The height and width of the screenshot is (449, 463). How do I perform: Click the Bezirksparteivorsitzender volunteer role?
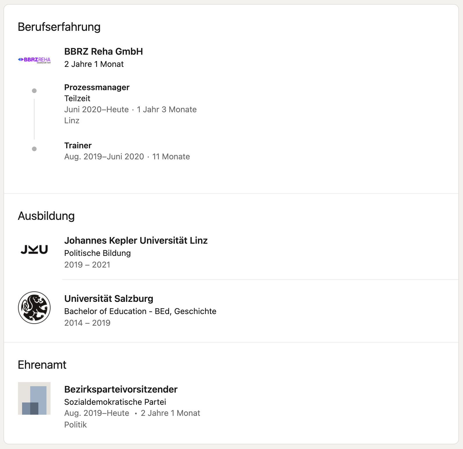121,389
